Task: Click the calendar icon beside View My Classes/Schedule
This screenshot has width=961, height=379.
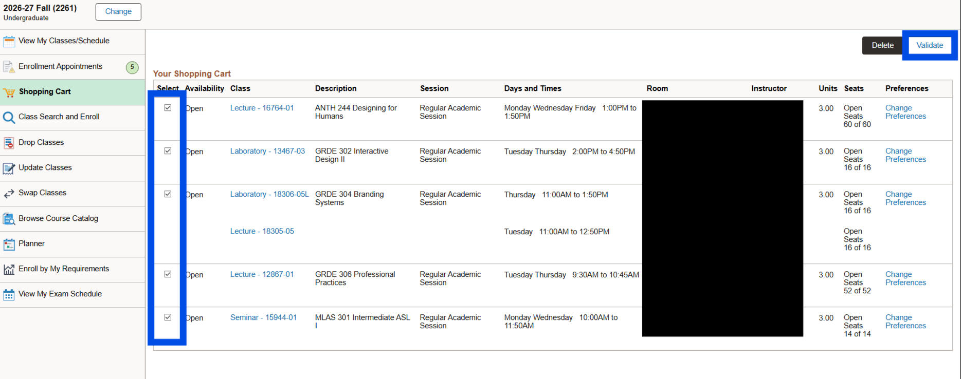Action: click(9, 41)
